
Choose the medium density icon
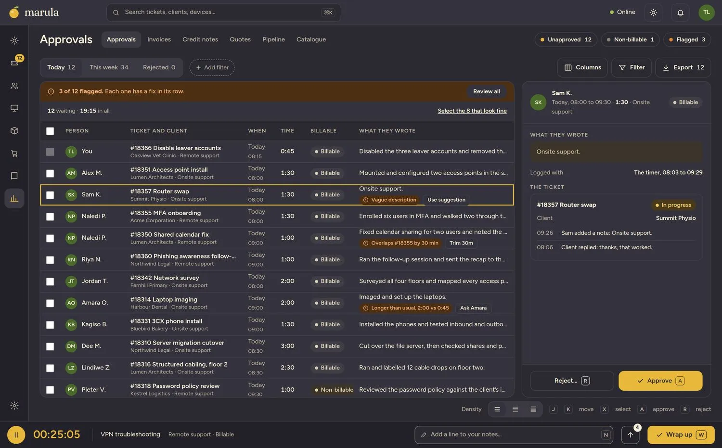(515, 410)
